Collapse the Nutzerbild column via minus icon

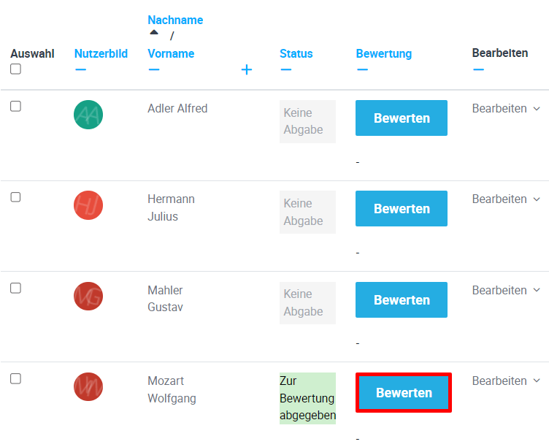click(x=80, y=69)
